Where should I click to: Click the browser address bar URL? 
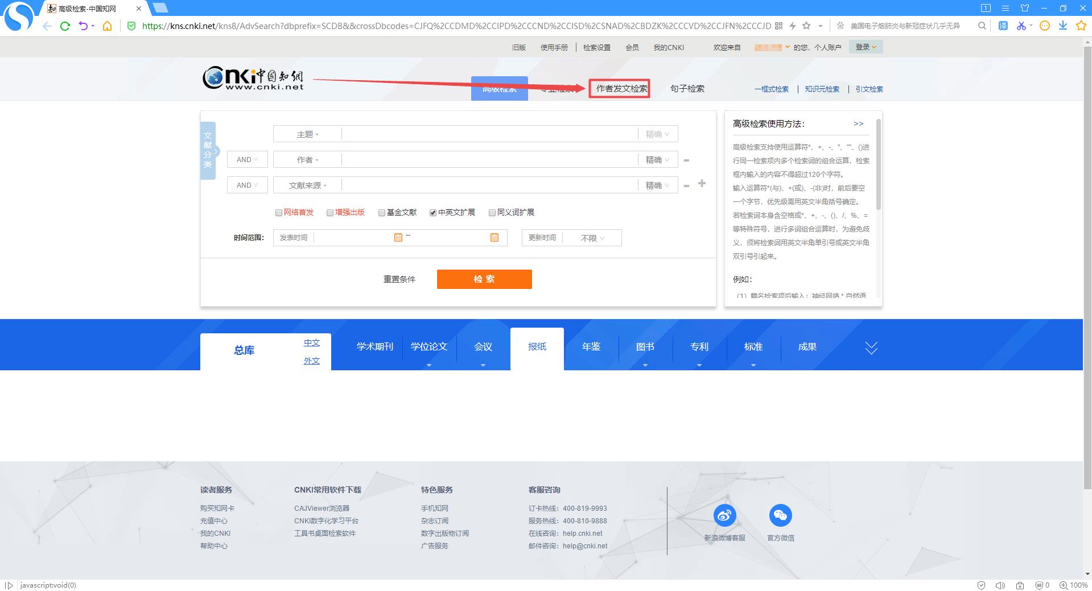tap(456, 26)
